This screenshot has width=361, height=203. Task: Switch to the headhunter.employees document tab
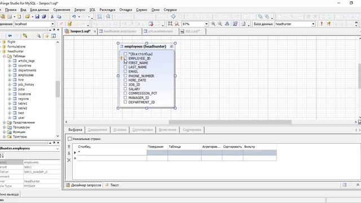click(120, 32)
